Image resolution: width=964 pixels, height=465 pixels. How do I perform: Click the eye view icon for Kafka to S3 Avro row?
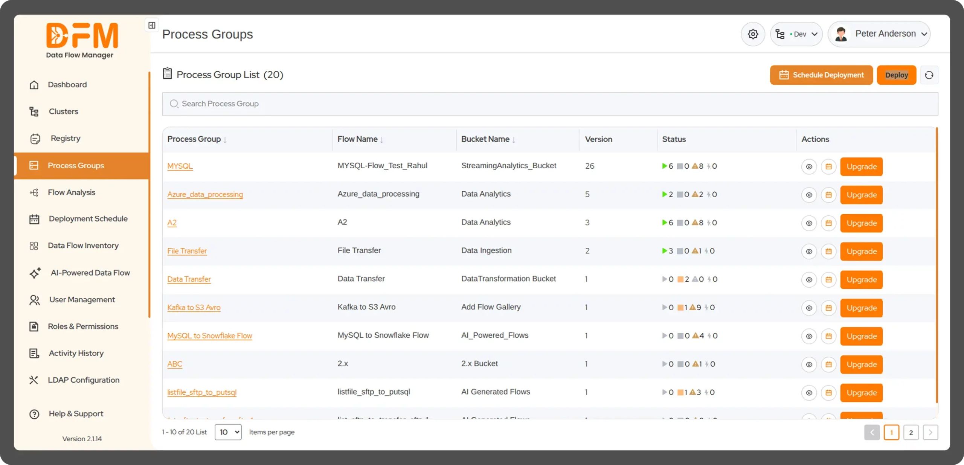[x=809, y=308]
